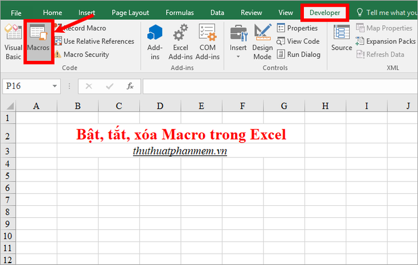Image resolution: width=418 pixels, height=265 pixels.
Task: Open the Visual Basic editor
Action: (x=13, y=42)
